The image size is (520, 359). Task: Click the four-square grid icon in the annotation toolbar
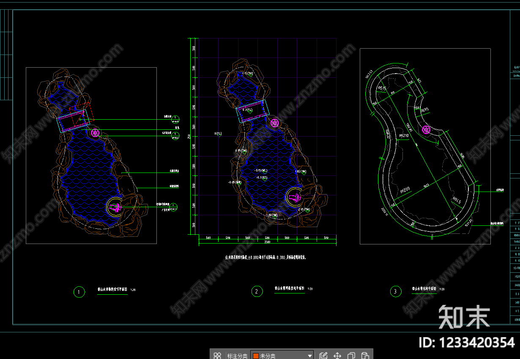pyautogui.click(x=217, y=356)
